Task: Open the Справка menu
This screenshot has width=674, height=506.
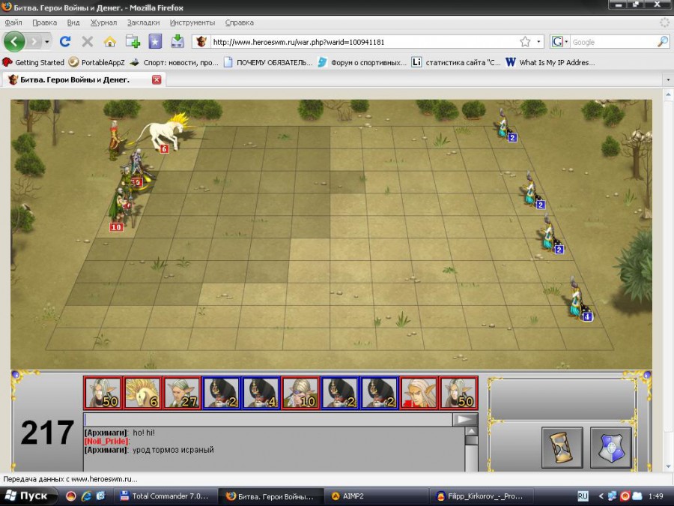Action: click(240, 22)
